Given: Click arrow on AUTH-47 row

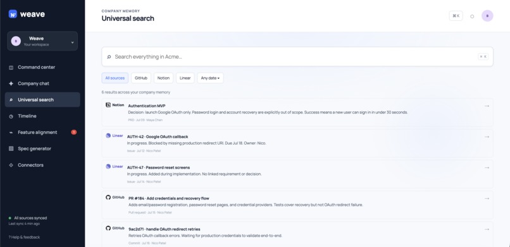Looking at the screenshot, I should 487,167.
